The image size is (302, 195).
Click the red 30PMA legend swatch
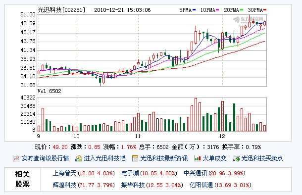click(265, 9)
